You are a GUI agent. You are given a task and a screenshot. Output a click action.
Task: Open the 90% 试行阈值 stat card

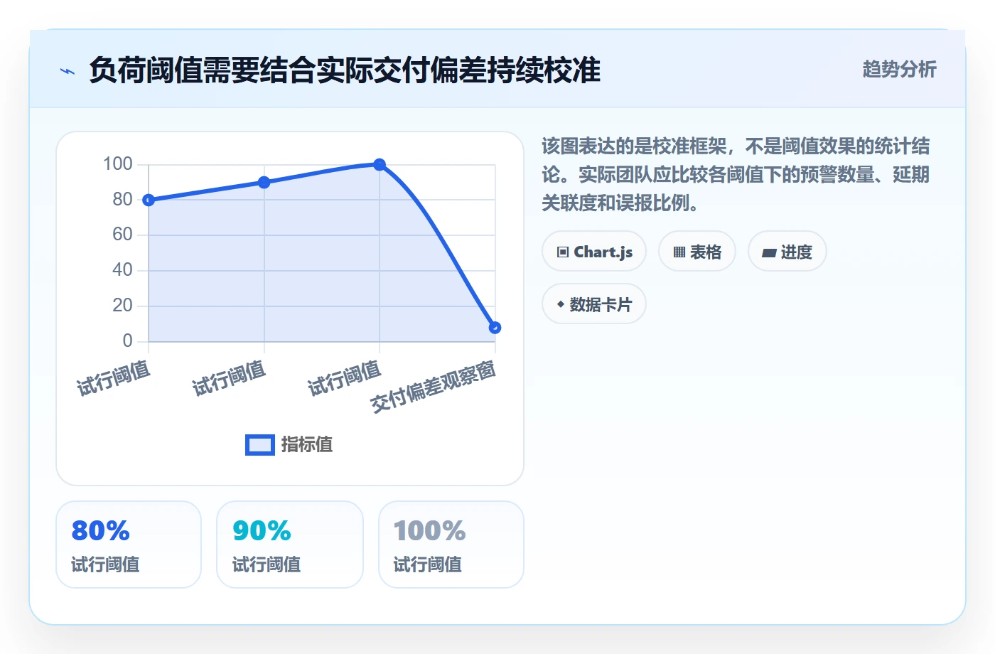point(290,545)
